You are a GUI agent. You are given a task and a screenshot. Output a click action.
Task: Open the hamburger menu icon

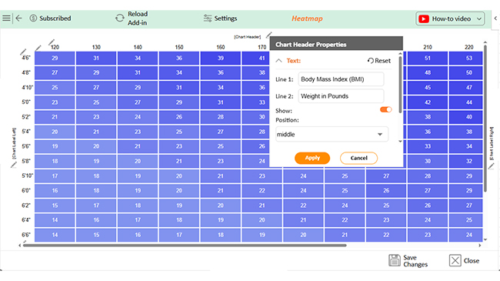click(x=6, y=18)
